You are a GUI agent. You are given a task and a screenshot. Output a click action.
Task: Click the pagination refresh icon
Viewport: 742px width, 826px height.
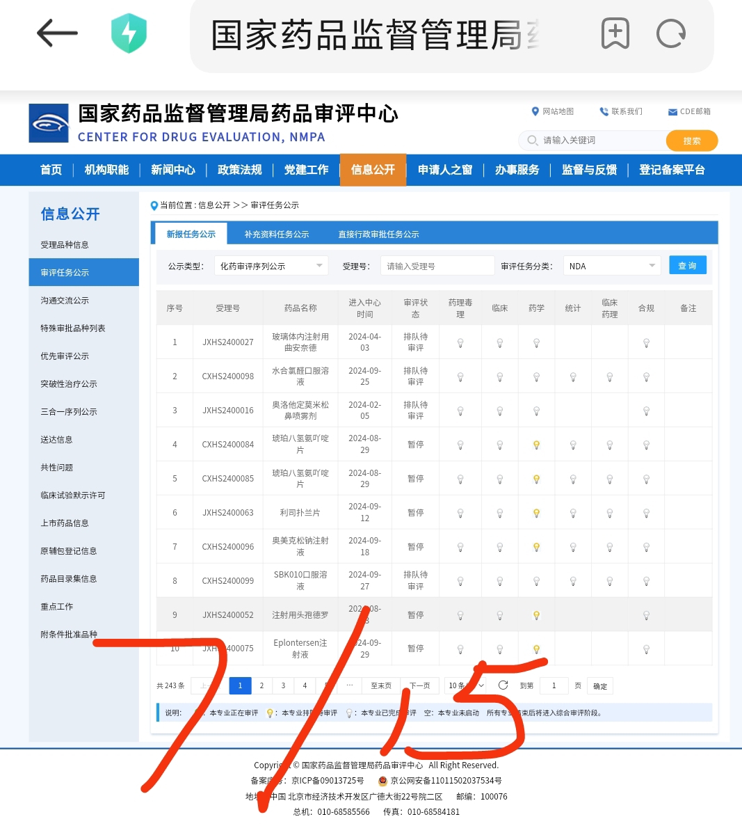point(503,685)
